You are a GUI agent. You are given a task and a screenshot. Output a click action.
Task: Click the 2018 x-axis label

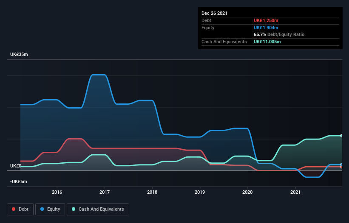click(152, 192)
